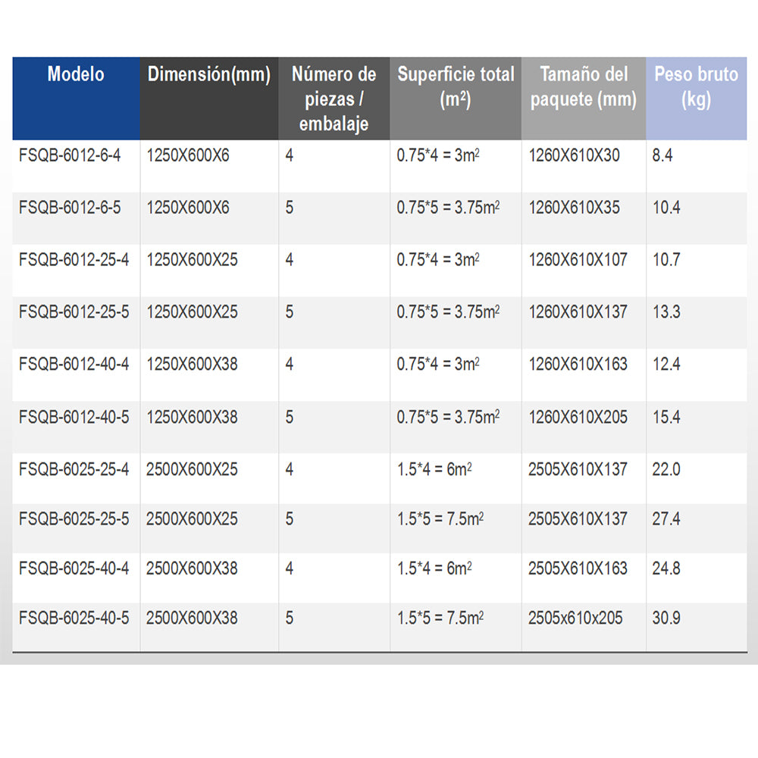Click the FSQB-6012-40-5 model cell
The height and width of the screenshot is (758, 758).
click(x=74, y=417)
